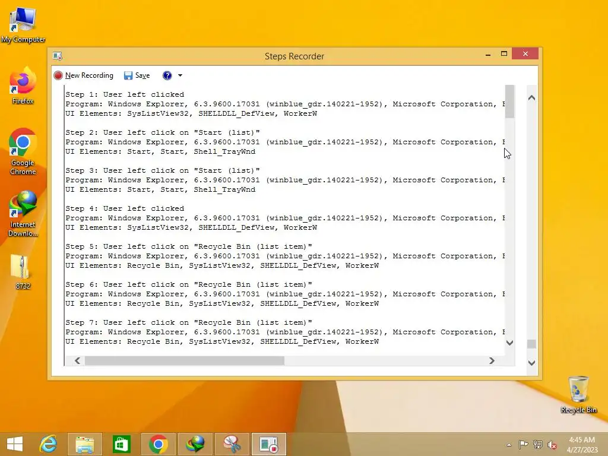This screenshot has height=456, width=608.
Task: Click the outer scrollbar down arrow
Action: click(x=531, y=363)
